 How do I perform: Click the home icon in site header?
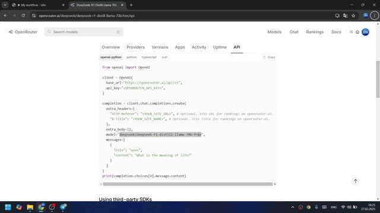(357, 32)
